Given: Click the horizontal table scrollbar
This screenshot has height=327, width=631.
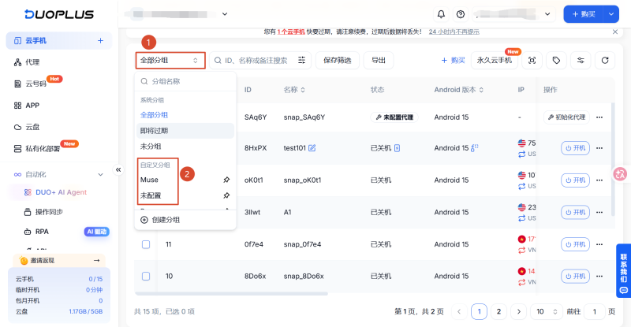Looking at the screenshot, I should click(x=231, y=294).
